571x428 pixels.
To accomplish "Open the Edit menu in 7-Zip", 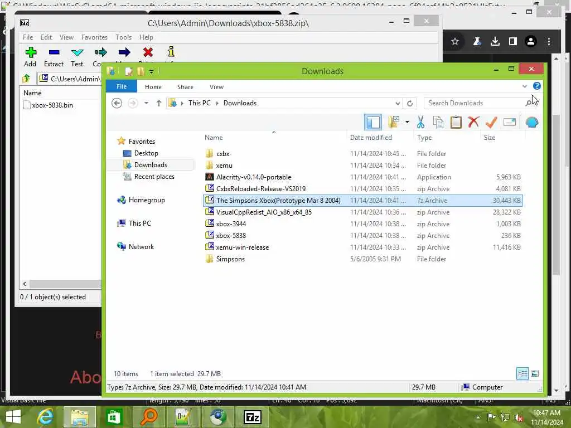I will [x=46, y=37].
